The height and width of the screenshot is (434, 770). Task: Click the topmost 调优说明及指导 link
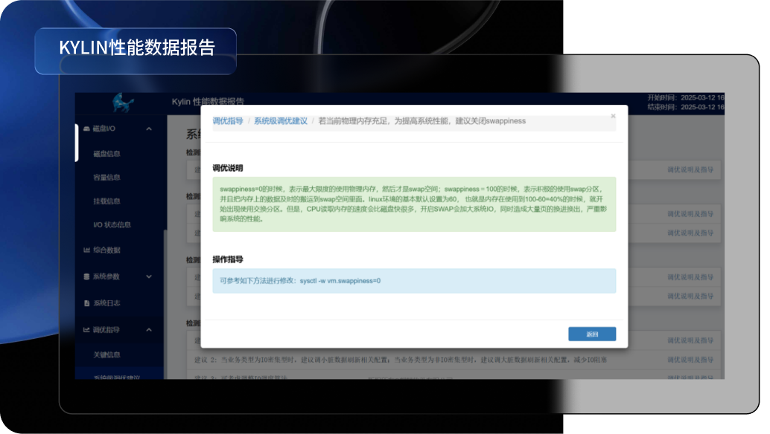point(690,170)
